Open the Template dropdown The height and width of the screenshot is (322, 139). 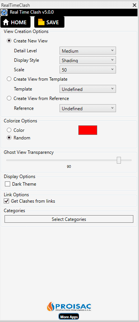88,89
